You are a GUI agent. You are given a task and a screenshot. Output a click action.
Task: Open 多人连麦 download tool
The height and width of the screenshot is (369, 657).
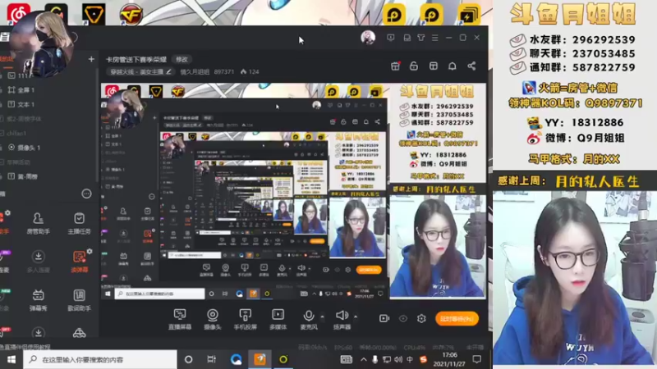(x=38, y=262)
